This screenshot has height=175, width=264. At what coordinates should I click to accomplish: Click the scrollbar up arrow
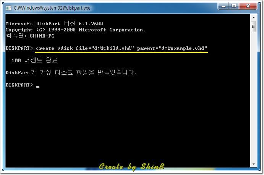[254, 18]
